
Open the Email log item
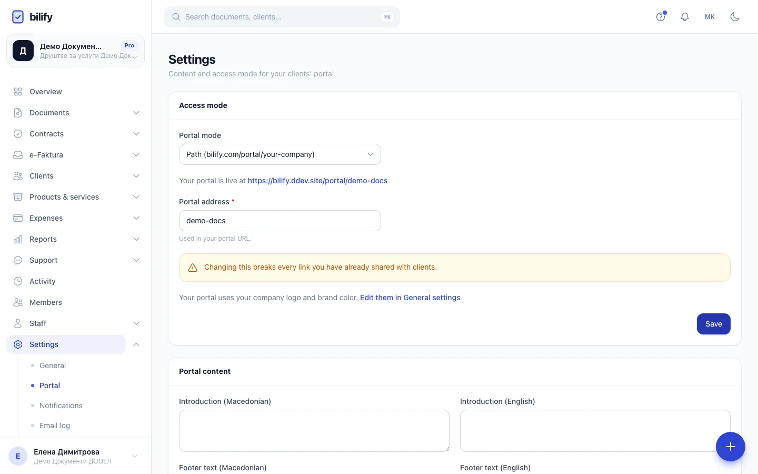coord(55,426)
